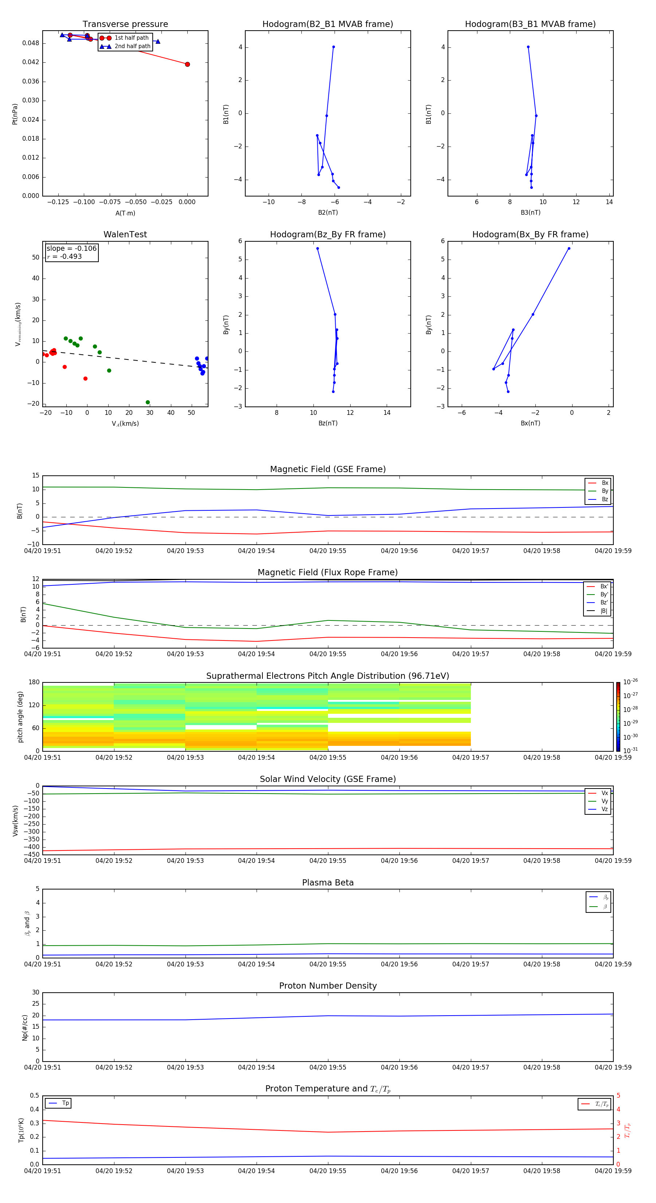Click the 'Proton Temperature and Te/Tp' title
The image size is (656, 1203).
click(x=328, y=1089)
